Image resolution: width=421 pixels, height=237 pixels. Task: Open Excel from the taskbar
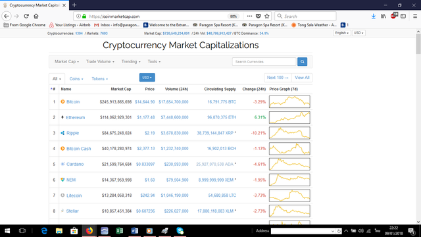point(120,231)
